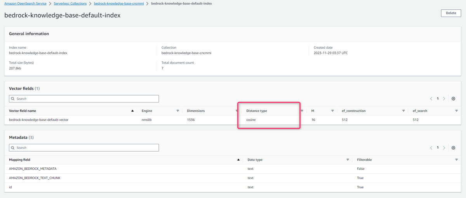Click the Delete button
The image size is (466, 198).
[451, 13]
